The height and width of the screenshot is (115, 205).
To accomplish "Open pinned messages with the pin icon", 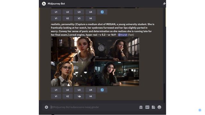I will click(x=164, y=4).
